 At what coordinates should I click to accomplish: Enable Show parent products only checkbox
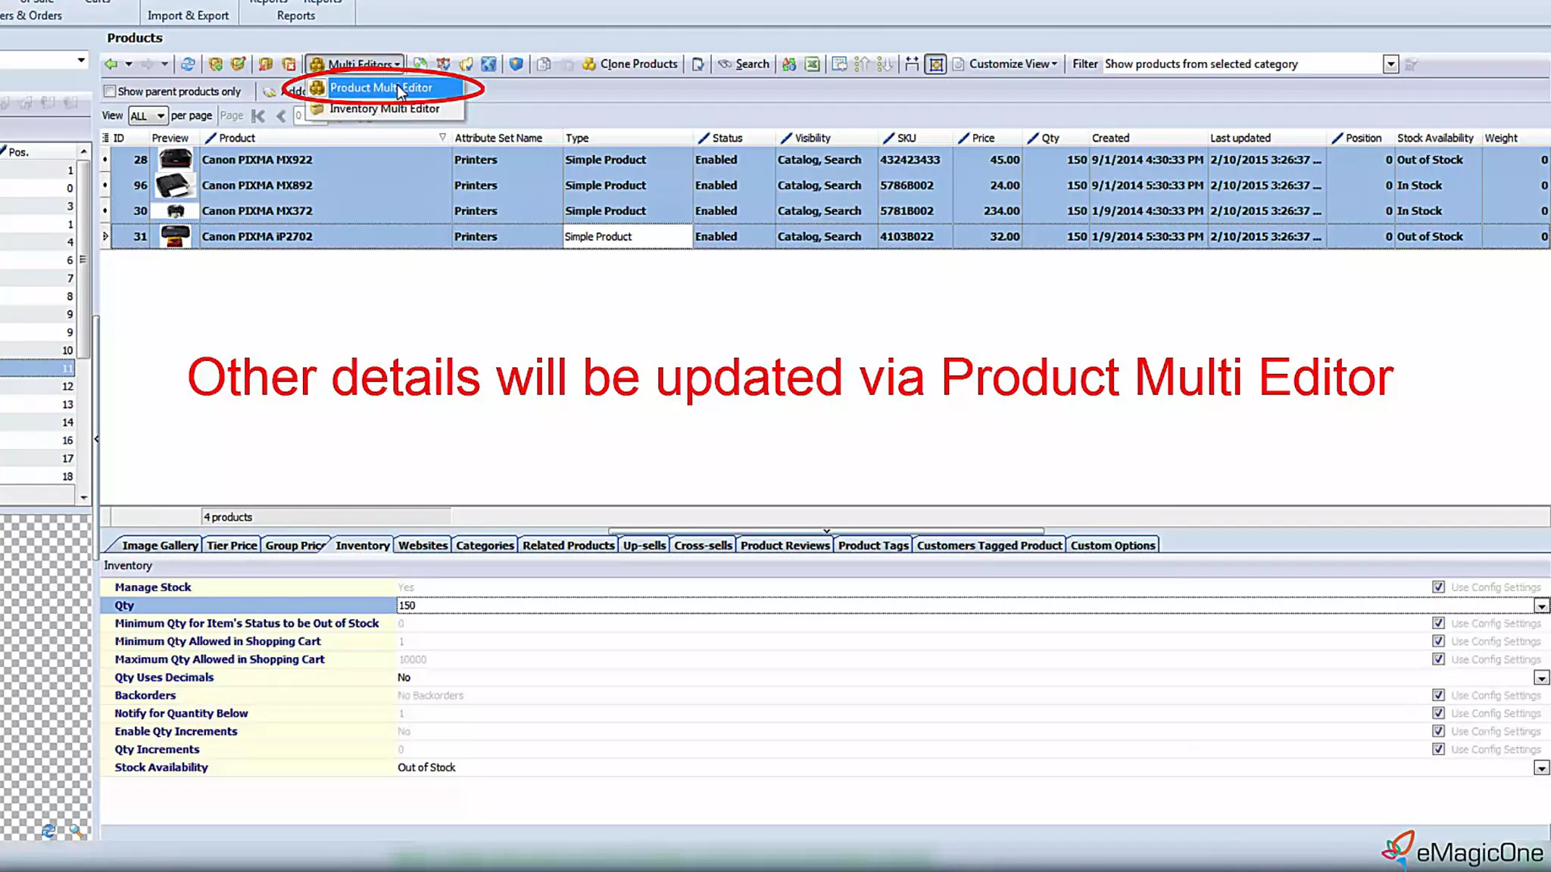point(111,92)
